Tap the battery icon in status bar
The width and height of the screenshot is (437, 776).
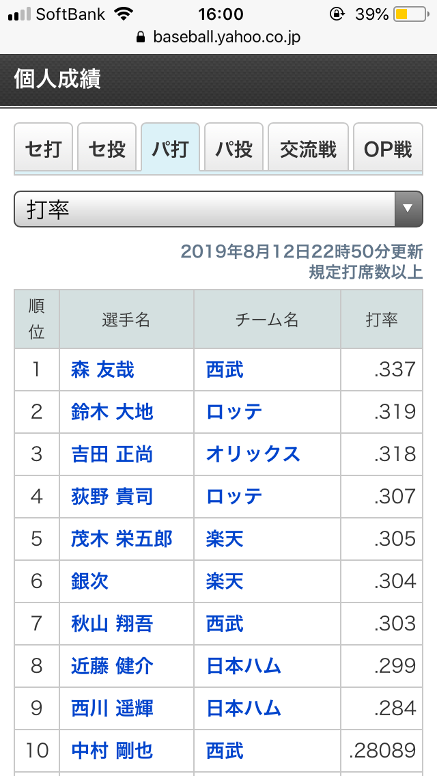[x=411, y=14]
